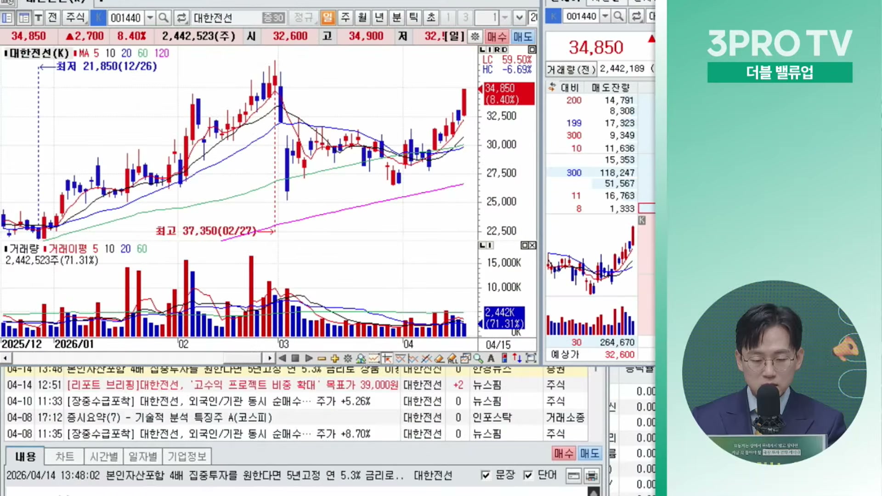
Task: Open the right panel stock code dropdown
Action: (x=605, y=17)
